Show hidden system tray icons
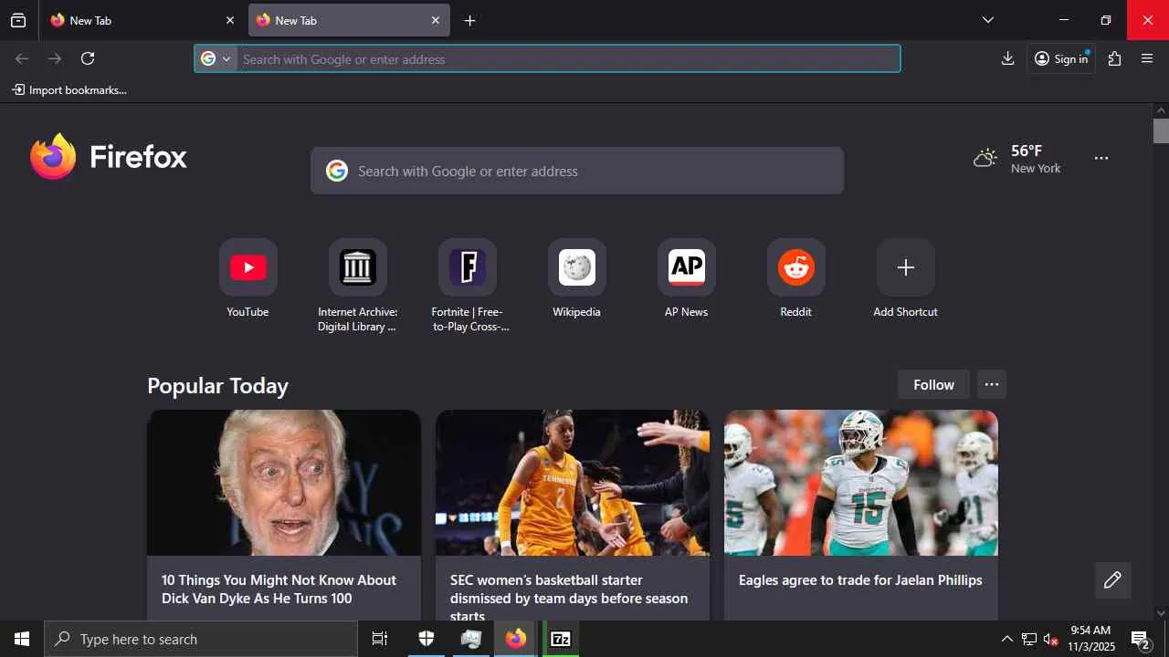Viewport: 1169px width, 657px height. pyautogui.click(x=1006, y=639)
